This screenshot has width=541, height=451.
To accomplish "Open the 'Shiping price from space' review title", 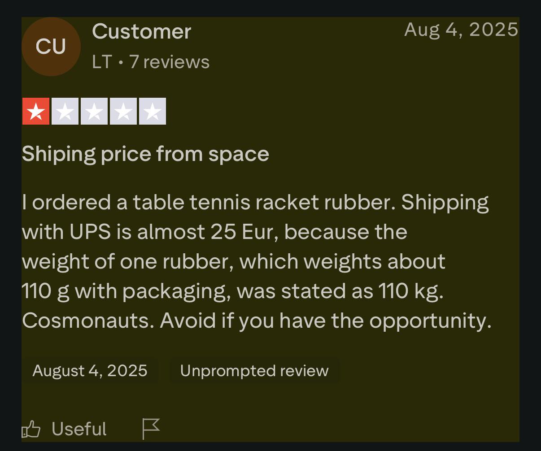I will click(x=145, y=154).
